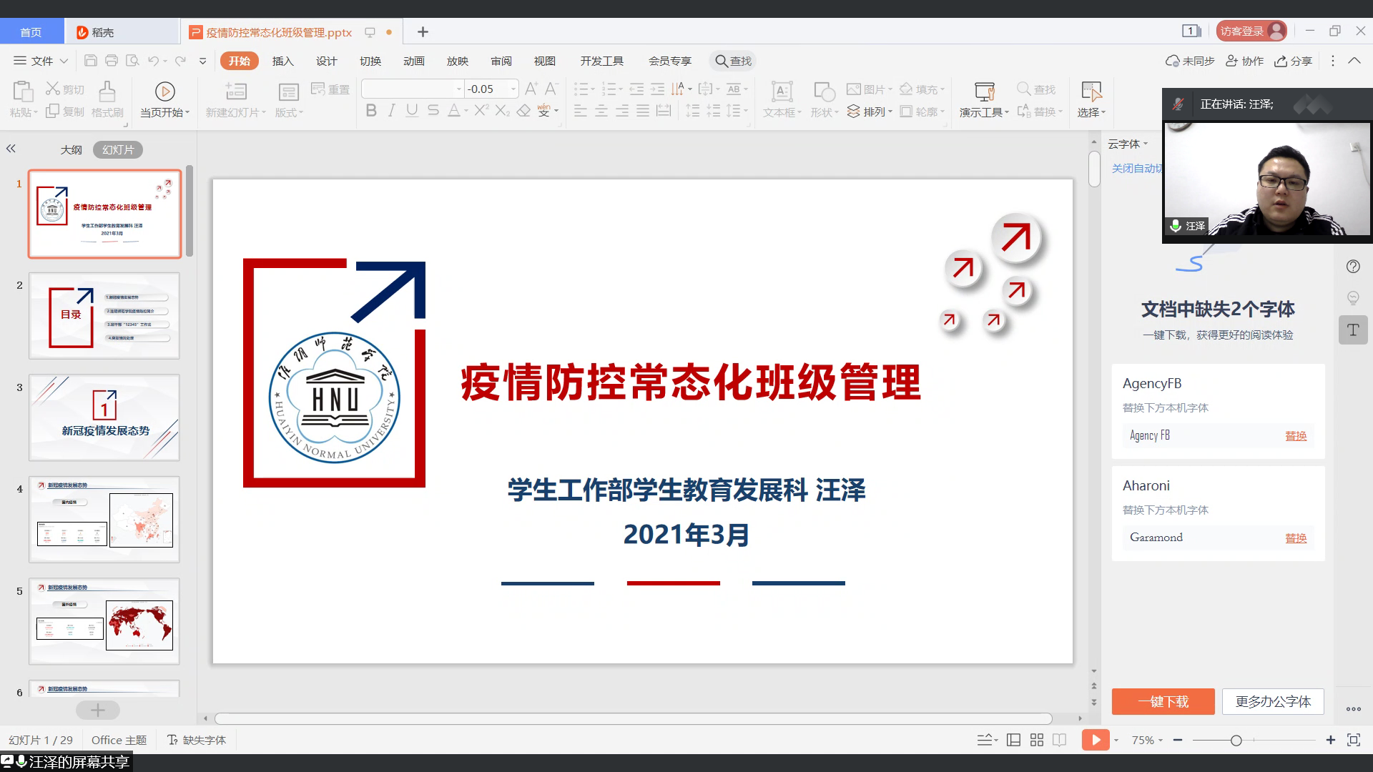
Task: Start slideshow with orange play button
Action: click(1095, 740)
